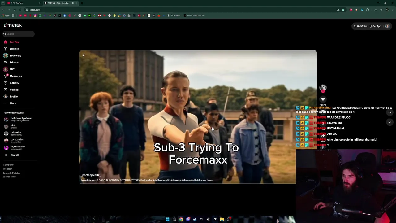Open the Program footer link
Image resolution: width=396 pixels, height=223 pixels.
click(x=8, y=169)
